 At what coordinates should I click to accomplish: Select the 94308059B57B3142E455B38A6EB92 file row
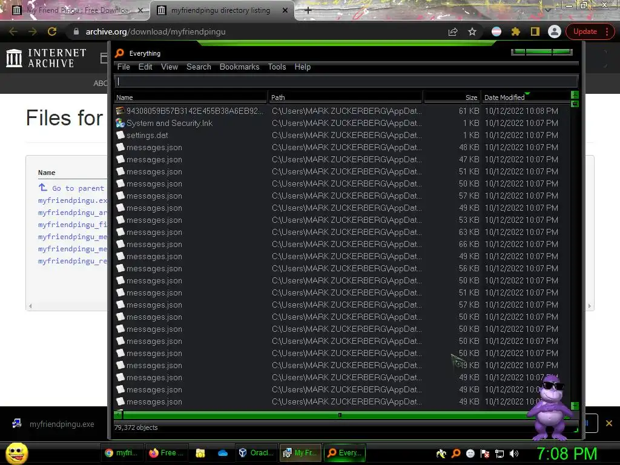click(342, 111)
